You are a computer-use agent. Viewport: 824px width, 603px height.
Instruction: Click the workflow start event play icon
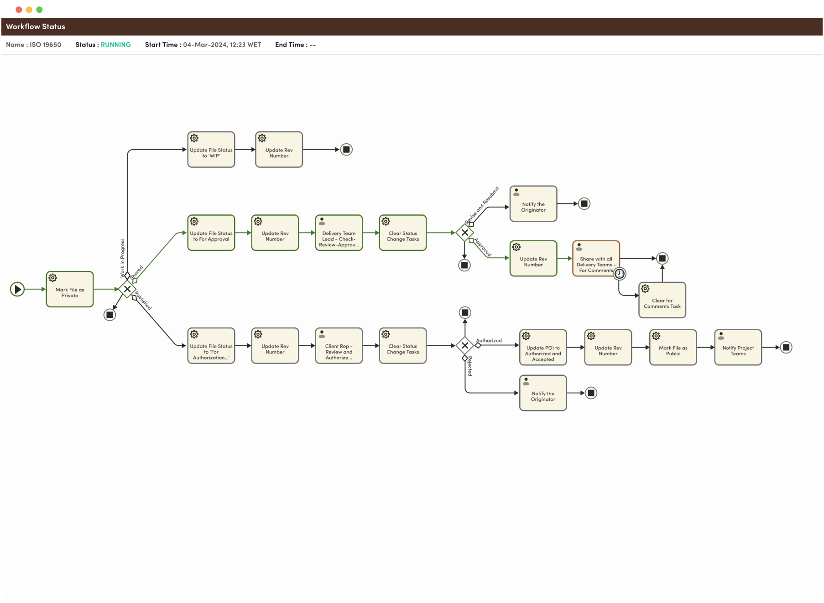point(17,289)
